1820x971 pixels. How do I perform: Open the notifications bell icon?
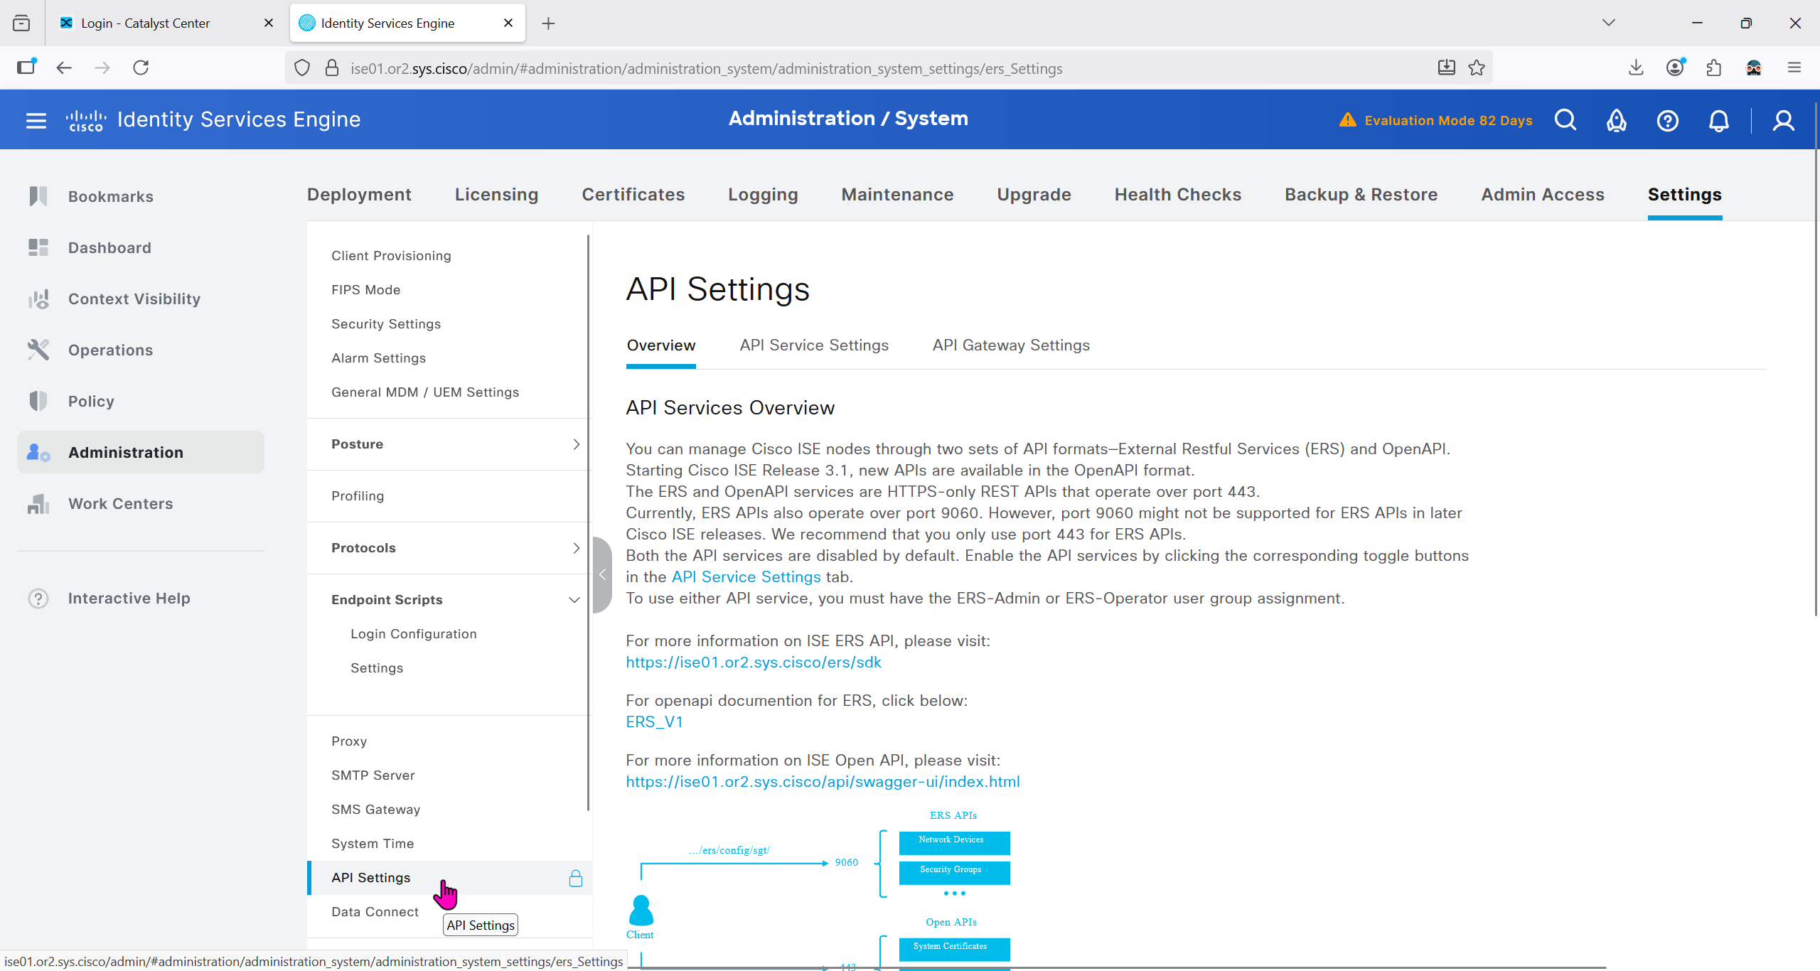pos(1718,120)
